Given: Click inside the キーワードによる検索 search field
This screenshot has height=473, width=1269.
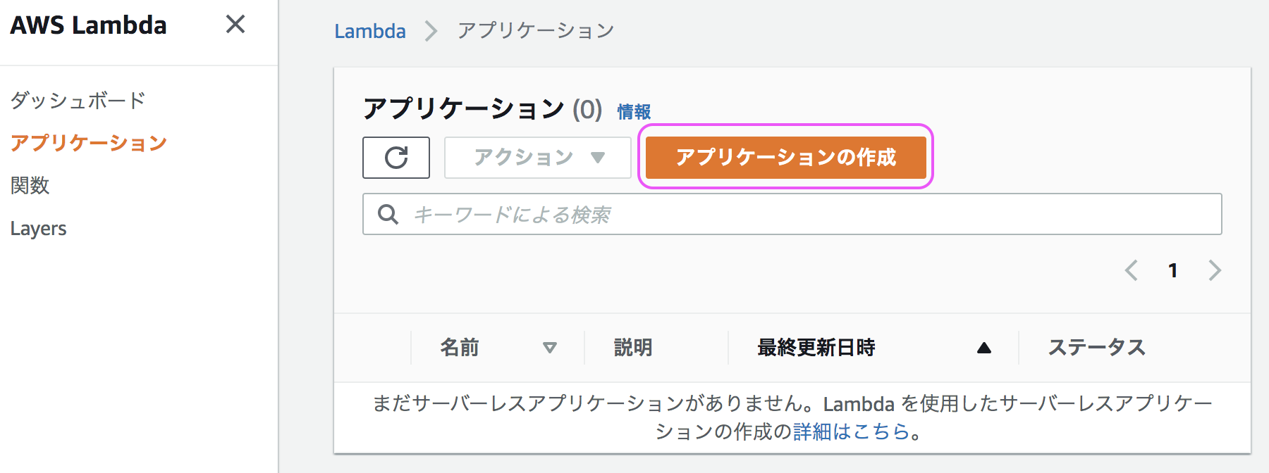Looking at the screenshot, I should pos(634,213).
